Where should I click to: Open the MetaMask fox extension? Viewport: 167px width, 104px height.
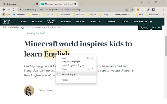click(138, 10)
